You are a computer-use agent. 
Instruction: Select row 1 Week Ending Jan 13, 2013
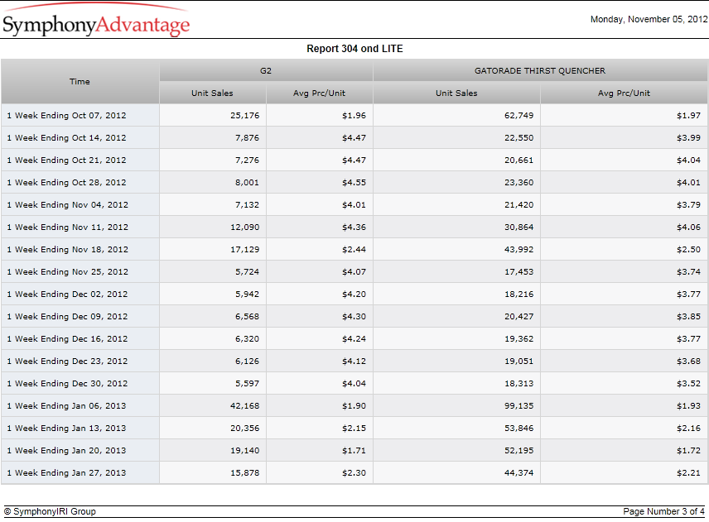coord(354,428)
